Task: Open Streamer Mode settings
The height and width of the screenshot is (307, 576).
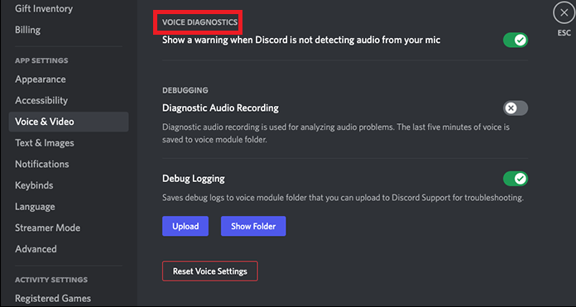Action: pos(47,228)
